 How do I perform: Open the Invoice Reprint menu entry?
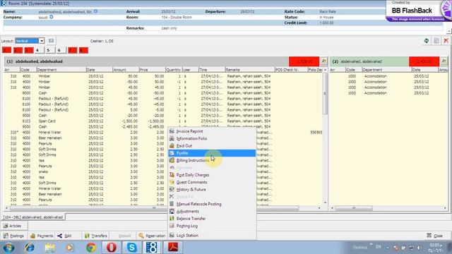[189, 131]
